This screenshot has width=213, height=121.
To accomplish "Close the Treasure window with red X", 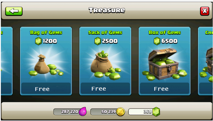I will click(205, 11).
